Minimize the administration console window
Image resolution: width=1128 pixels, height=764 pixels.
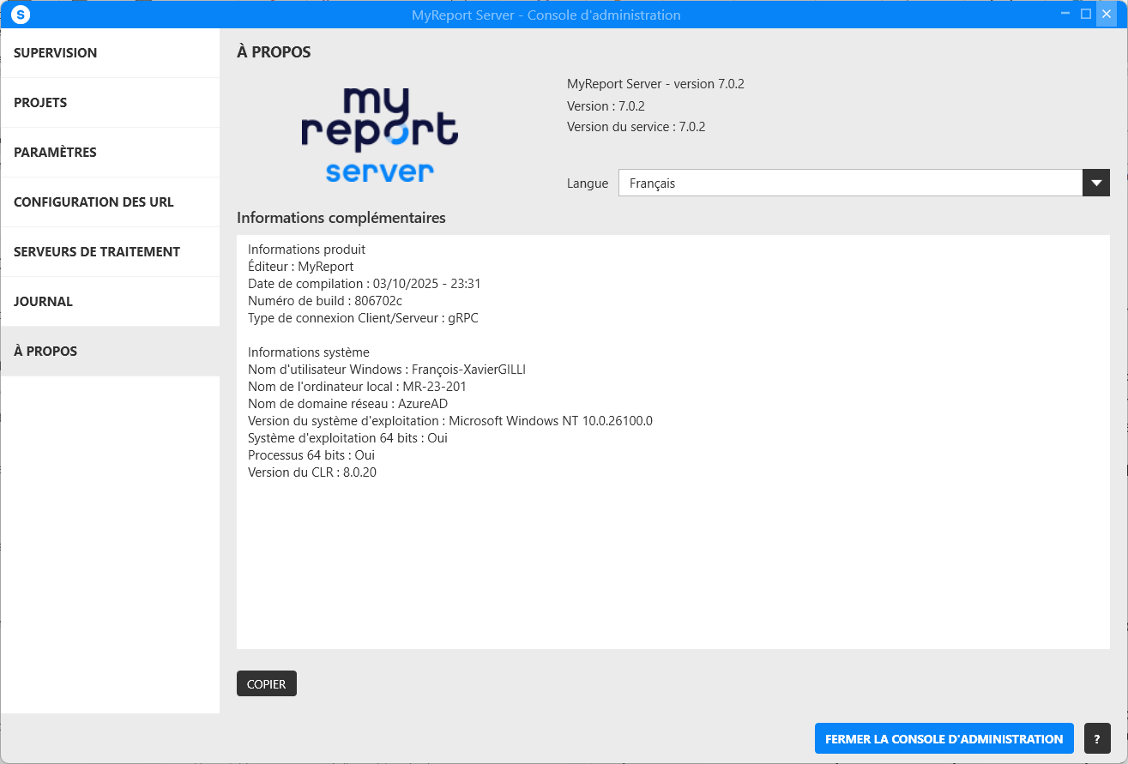tap(1065, 14)
